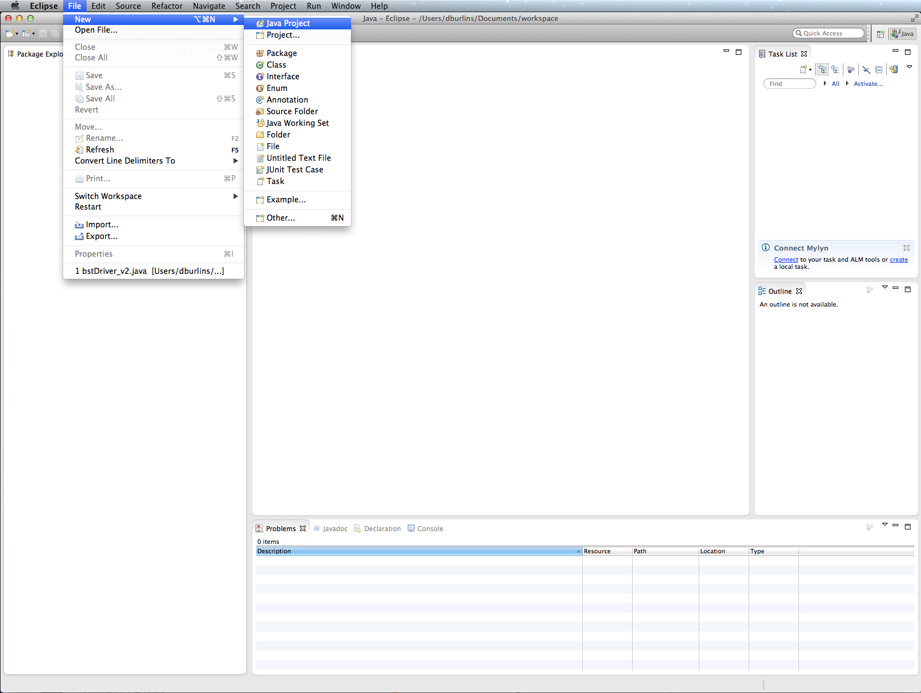
Task: Select Project... in the New submenu
Action: 297,35
